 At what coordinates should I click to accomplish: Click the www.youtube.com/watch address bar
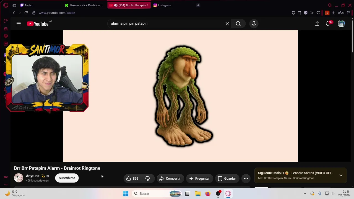point(57,13)
